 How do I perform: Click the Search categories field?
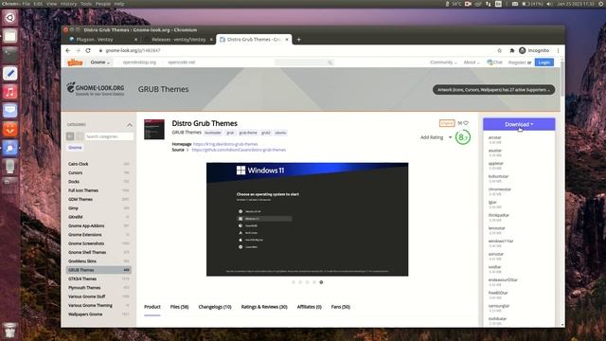click(109, 136)
